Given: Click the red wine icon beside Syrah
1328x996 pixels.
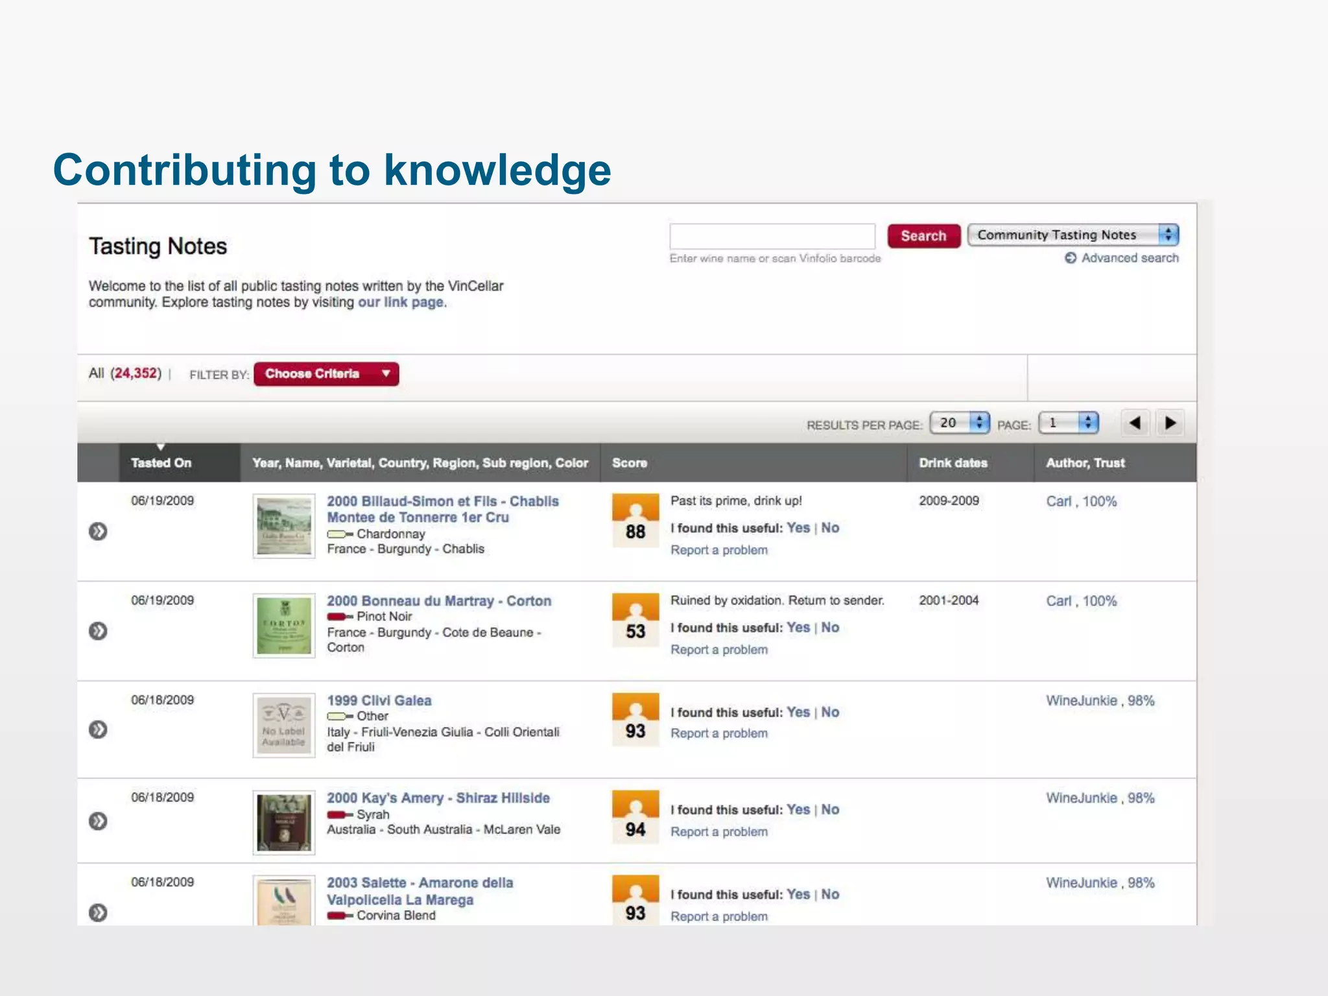Looking at the screenshot, I should (x=340, y=814).
